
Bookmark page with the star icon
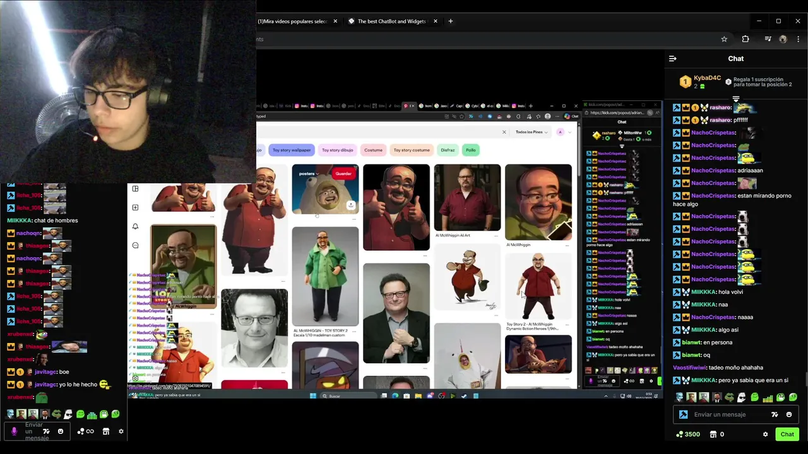point(724,39)
